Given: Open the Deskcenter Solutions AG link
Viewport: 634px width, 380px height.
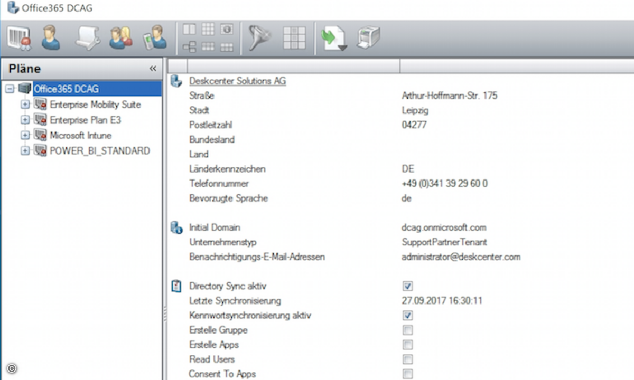Looking at the screenshot, I should 237,81.
